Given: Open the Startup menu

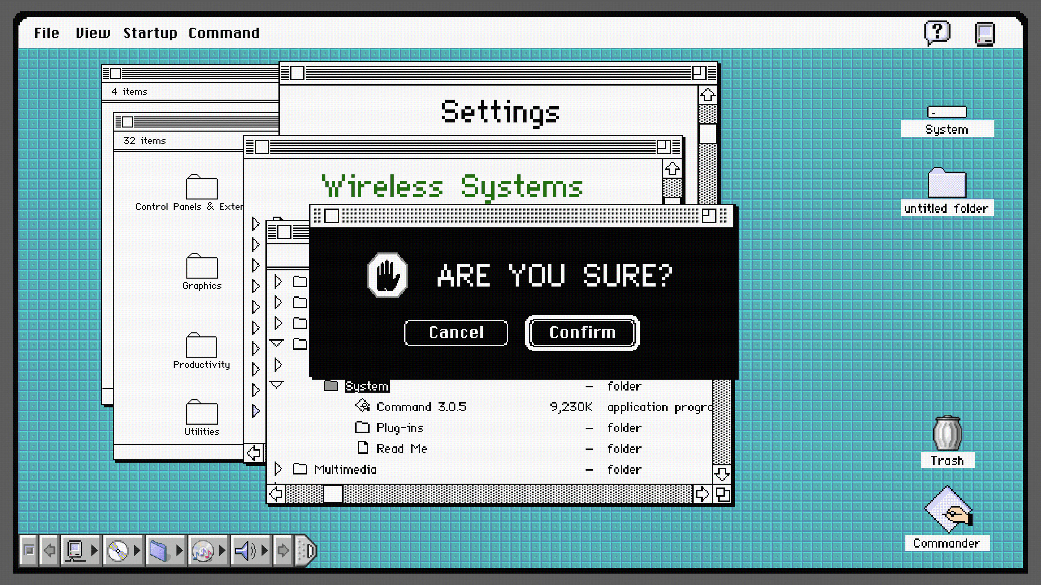Looking at the screenshot, I should pos(150,33).
